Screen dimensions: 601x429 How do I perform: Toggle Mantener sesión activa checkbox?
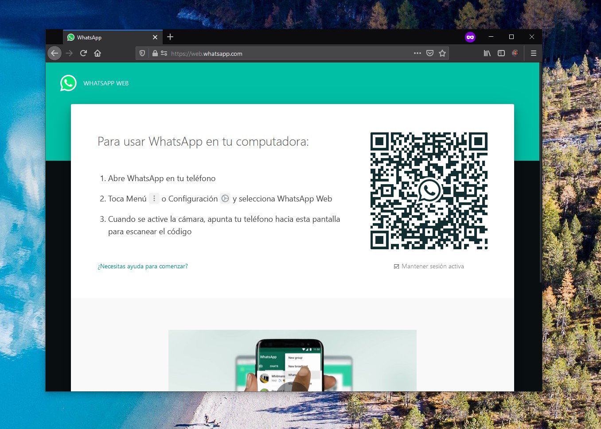point(396,267)
